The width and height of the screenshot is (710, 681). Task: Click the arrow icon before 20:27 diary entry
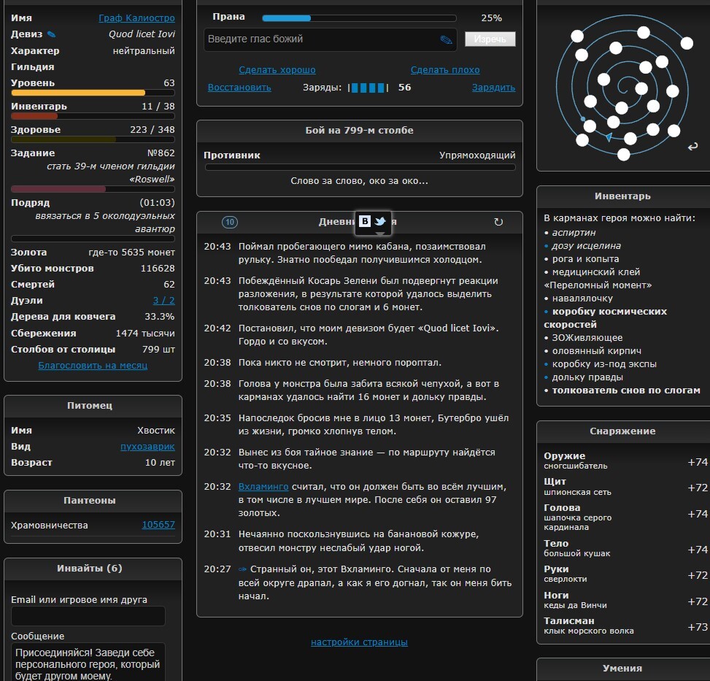point(242,569)
